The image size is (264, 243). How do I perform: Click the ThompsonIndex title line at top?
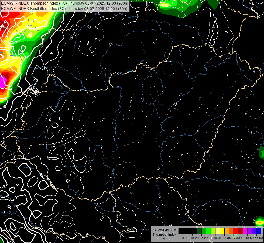click(x=65, y=3)
